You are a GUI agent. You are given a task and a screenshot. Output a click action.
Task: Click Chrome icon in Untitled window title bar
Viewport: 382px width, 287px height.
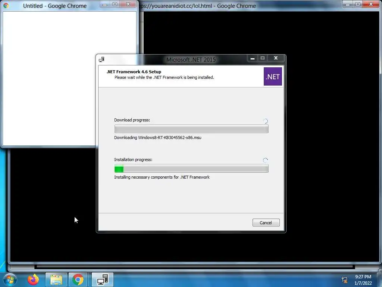click(x=6, y=6)
